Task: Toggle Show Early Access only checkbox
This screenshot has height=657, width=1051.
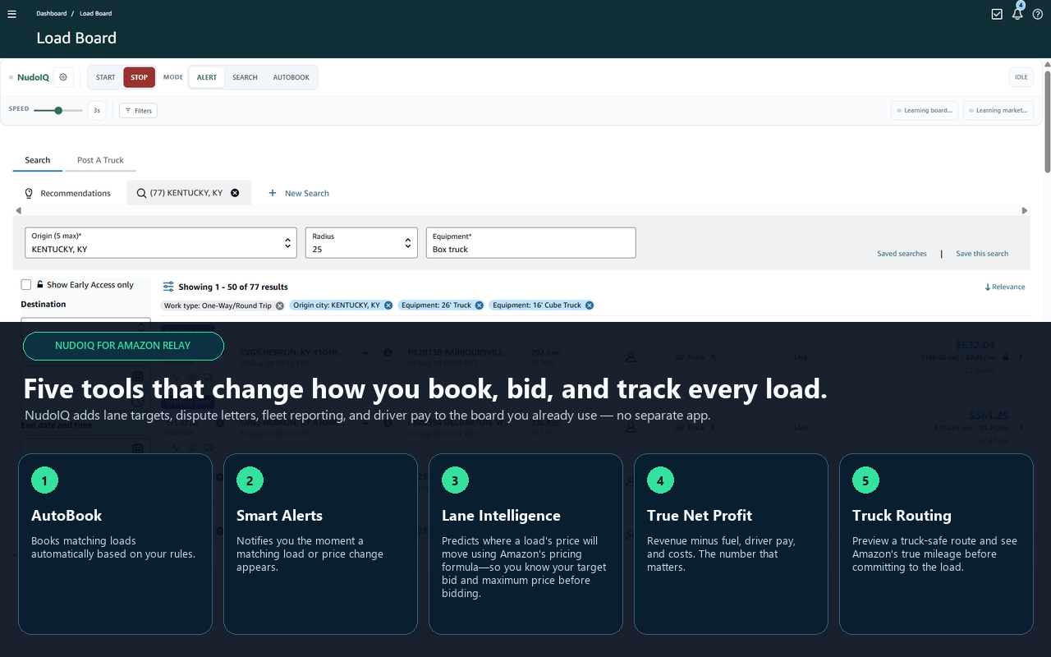Action: [26, 284]
